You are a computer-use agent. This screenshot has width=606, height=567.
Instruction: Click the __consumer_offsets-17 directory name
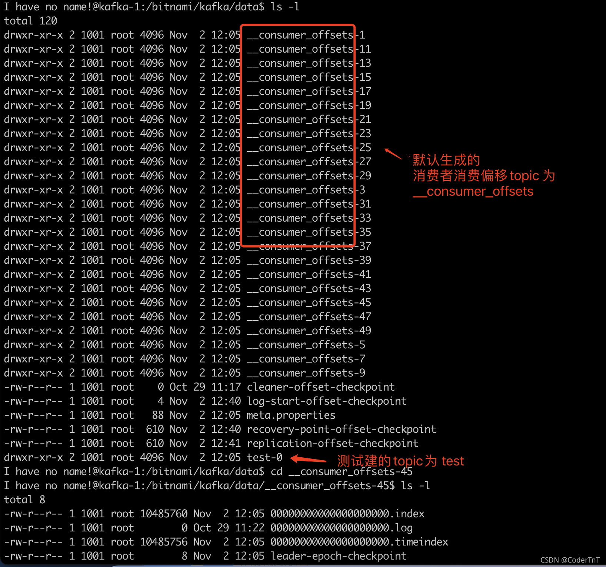tap(309, 91)
